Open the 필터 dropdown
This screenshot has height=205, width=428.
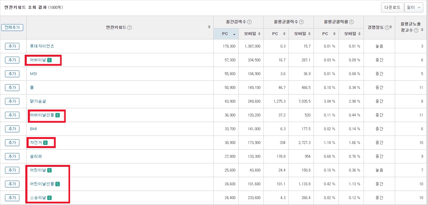pyautogui.click(x=414, y=7)
